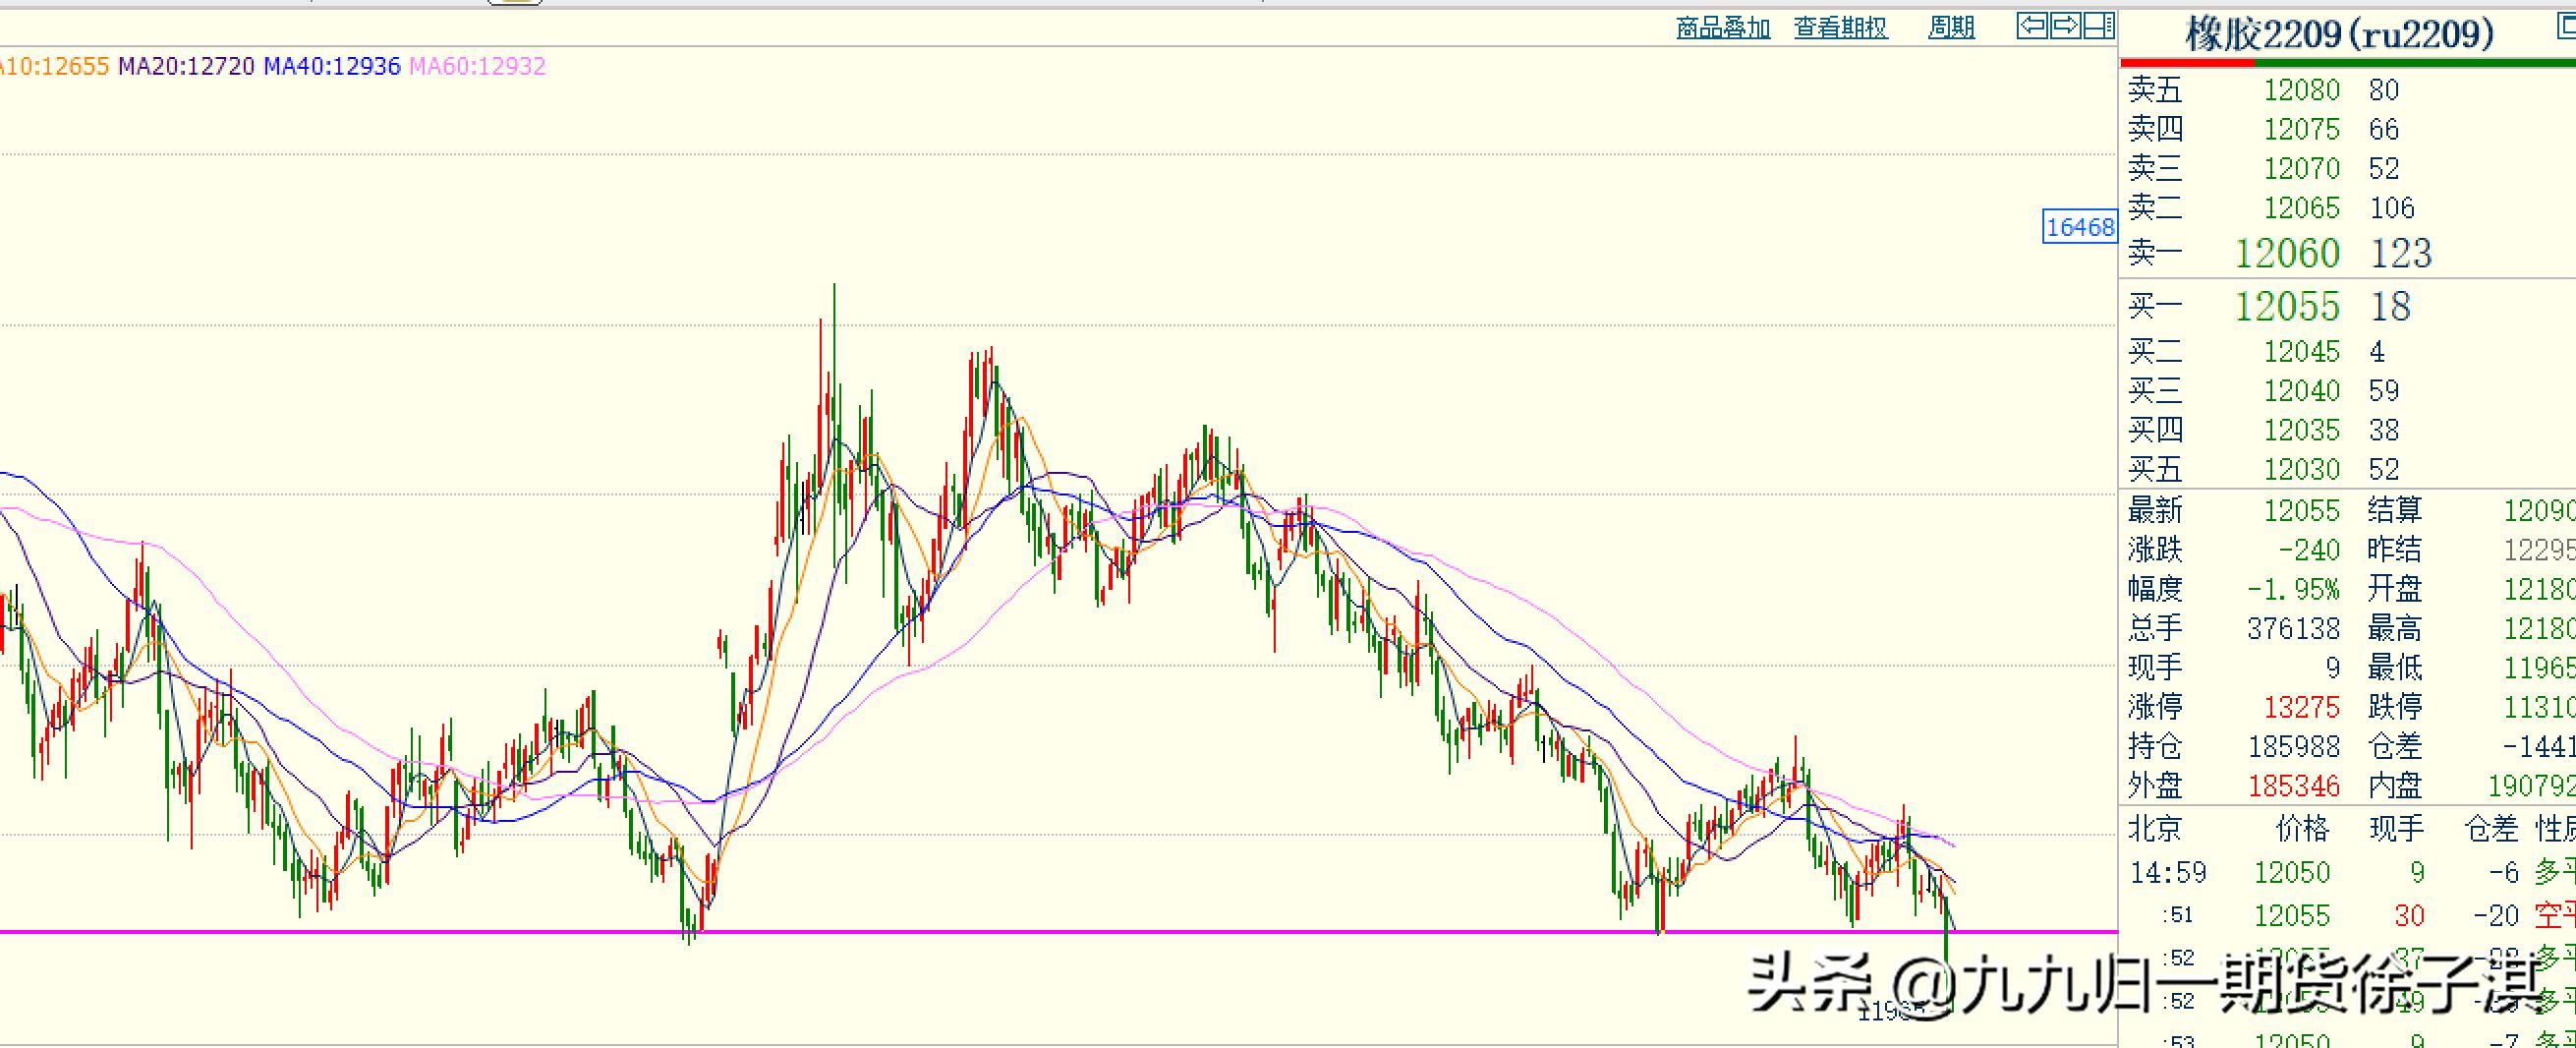Click the 外盘 value 185346
Screen dimensions: 2576x1048
point(2294,786)
